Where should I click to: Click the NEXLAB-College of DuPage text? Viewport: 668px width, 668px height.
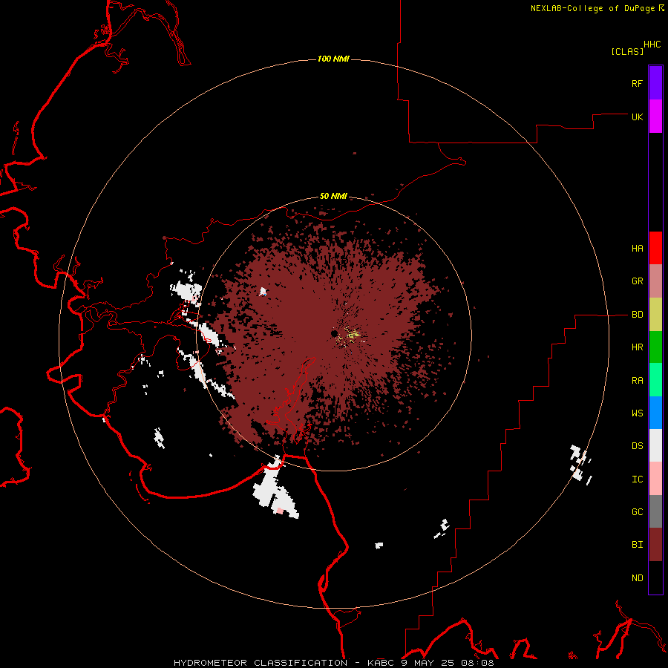[x=592, y=8]
